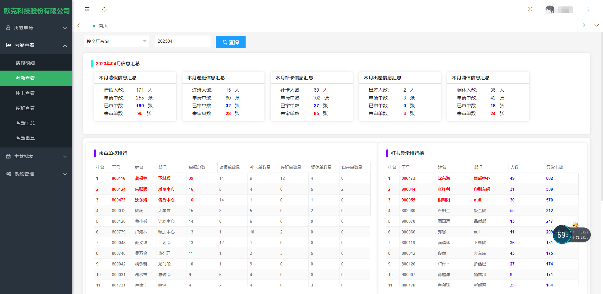Click ID 900055 in 打卡异常排行榜
Image resolution: width=603 pixels, height=294 pixels.
[408, 200]
